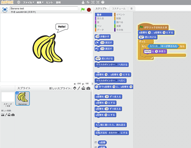
Task: Choose backdrop from library
Action: coord(3,115)
